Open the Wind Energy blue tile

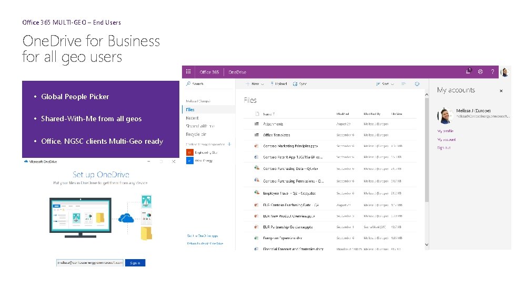(x=190, y=160)
